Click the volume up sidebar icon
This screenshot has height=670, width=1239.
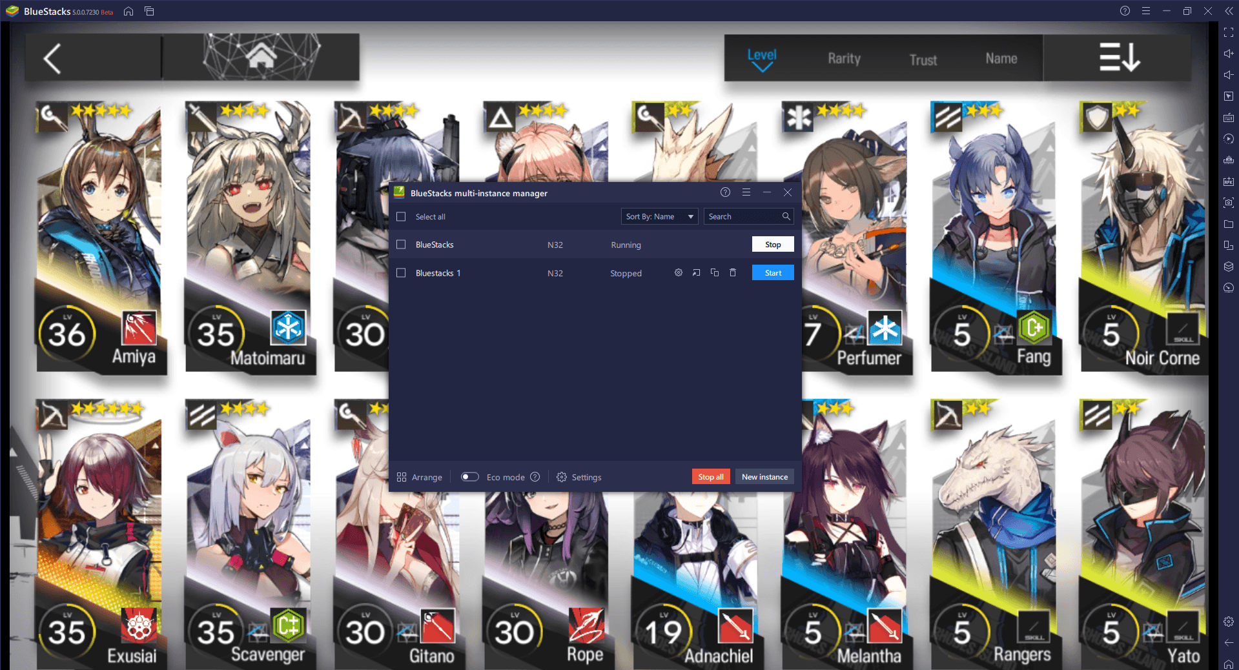[x=1229, y=54]
